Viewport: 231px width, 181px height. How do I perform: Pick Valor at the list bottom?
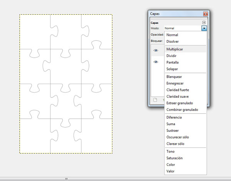(186, 171)
